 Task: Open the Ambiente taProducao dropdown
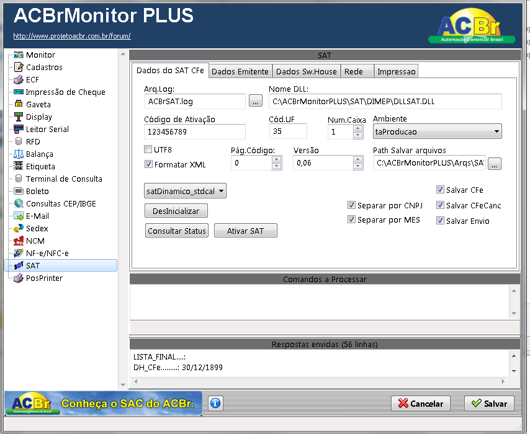(438, 131)
